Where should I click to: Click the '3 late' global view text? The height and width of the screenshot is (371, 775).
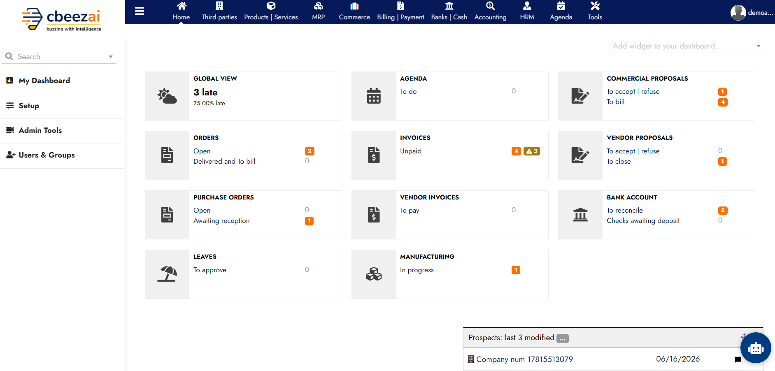point(205,93)
